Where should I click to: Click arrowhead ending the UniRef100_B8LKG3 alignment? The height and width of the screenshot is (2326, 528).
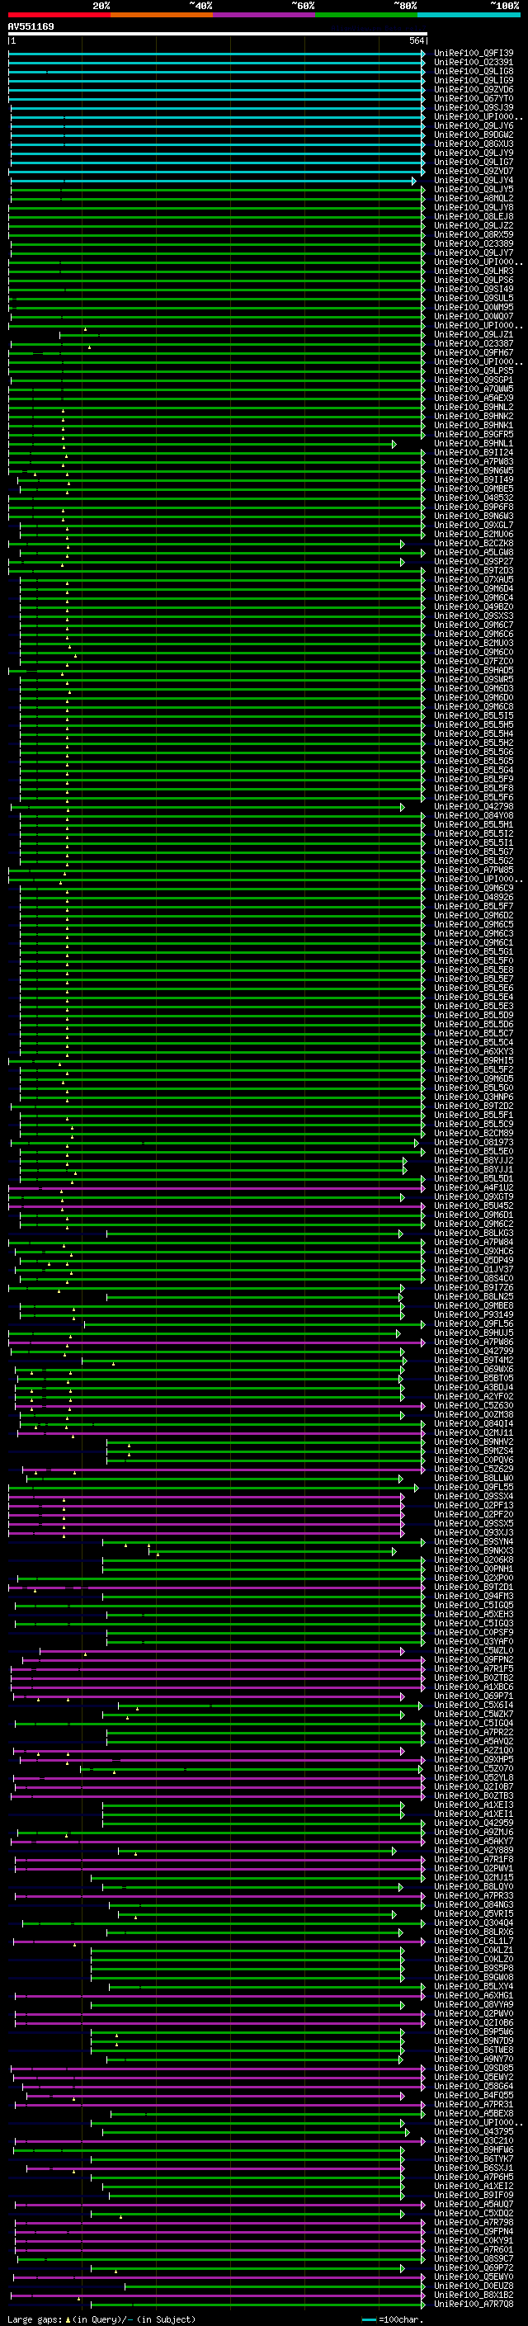[401, 1234]
